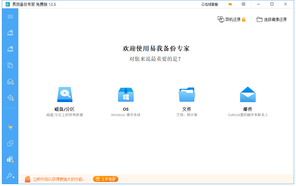Expand the navigation sidebar with hamburger menu
The width and height of the screenshot is (296, 186).
pyautogui.click(x=10, y=16)
